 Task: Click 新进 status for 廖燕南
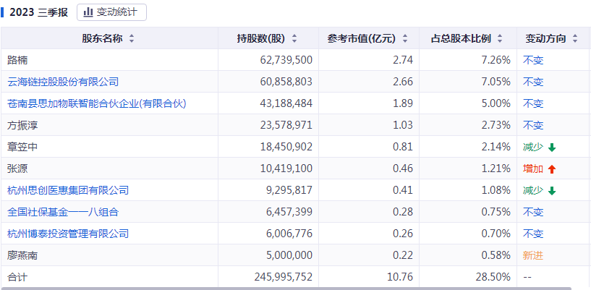pyautogui.click(x=533, y=255)
